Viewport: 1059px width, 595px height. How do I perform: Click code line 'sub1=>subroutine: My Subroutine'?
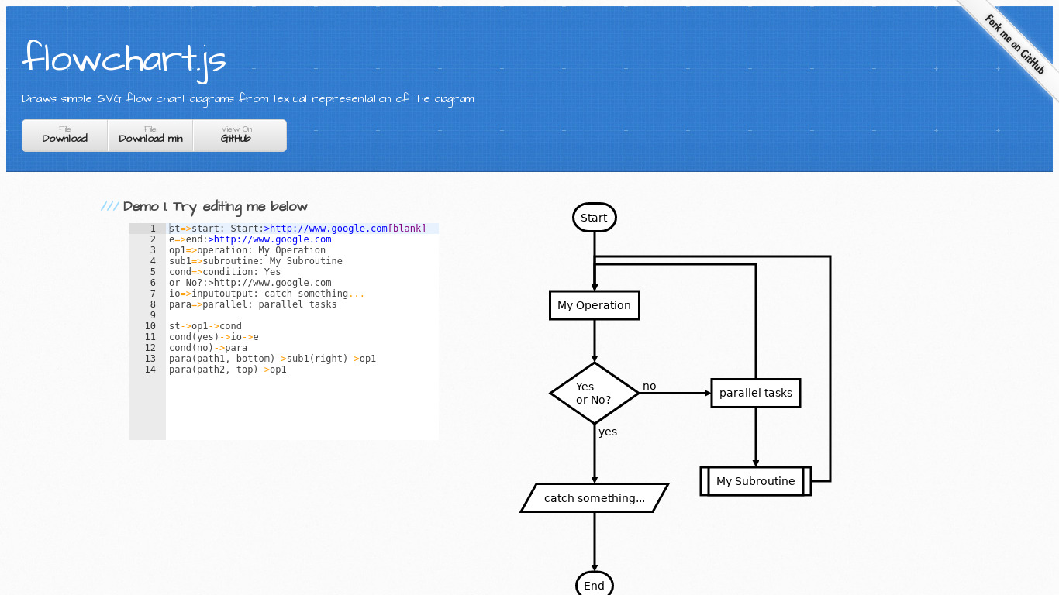coord(256,261)
